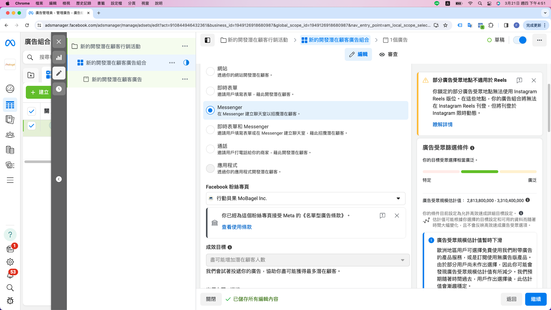Choose 即時表單和 Messenger option
551x310 pixels.
click(x=210, y=129)
